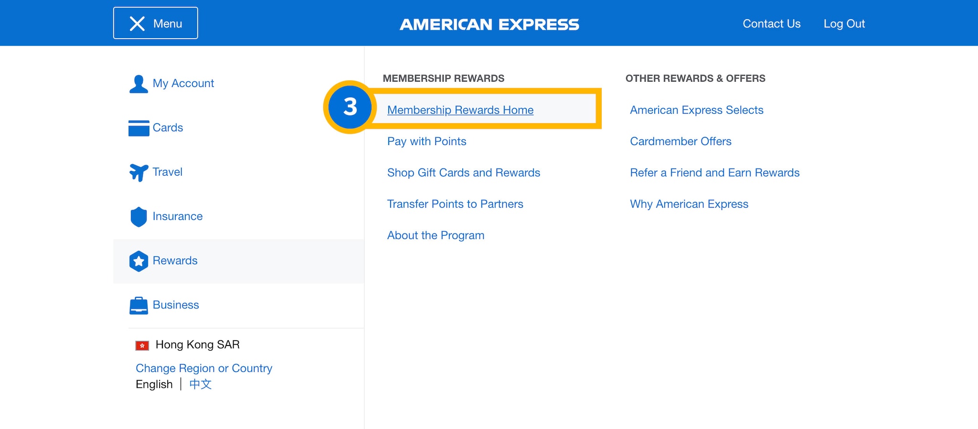The width and height of the screenshot is (978, 429).
Task: Open American Express Selects
Action: click(696, 110)
